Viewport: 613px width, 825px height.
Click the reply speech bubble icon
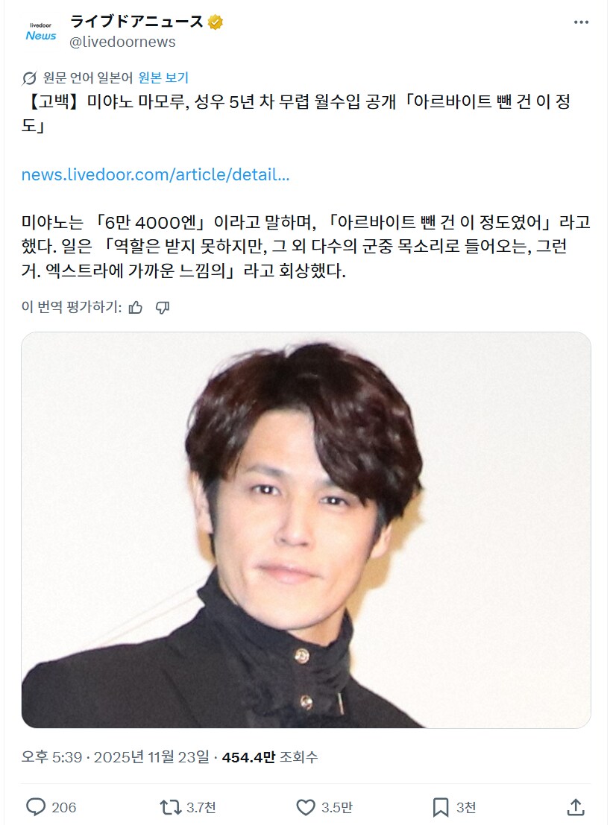(x=36, y=806)
